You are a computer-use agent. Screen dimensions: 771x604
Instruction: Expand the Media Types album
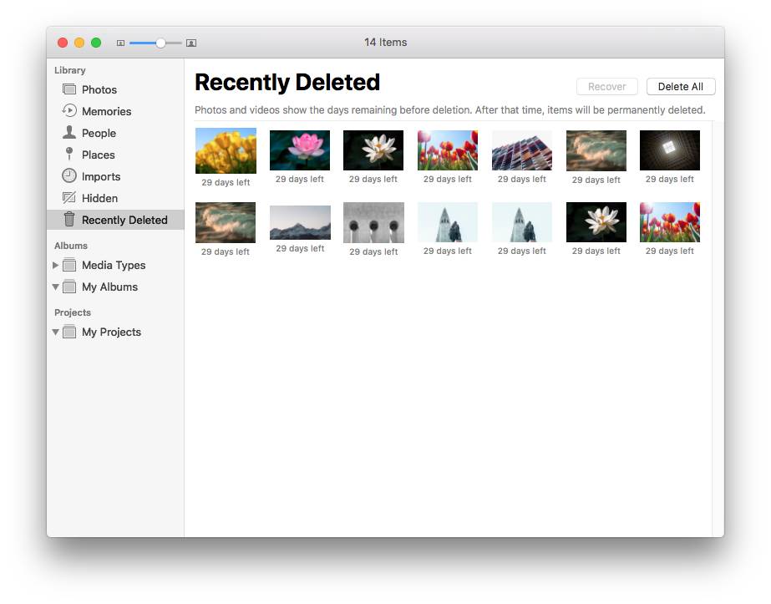coord(56,265)
